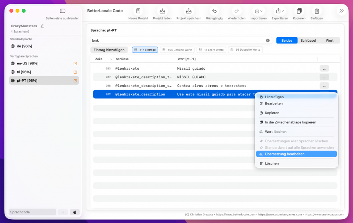The width and height of the screenshot is (353, 223).
Task: Select Wert löschen from the context menu
Action: click(275, 132)
